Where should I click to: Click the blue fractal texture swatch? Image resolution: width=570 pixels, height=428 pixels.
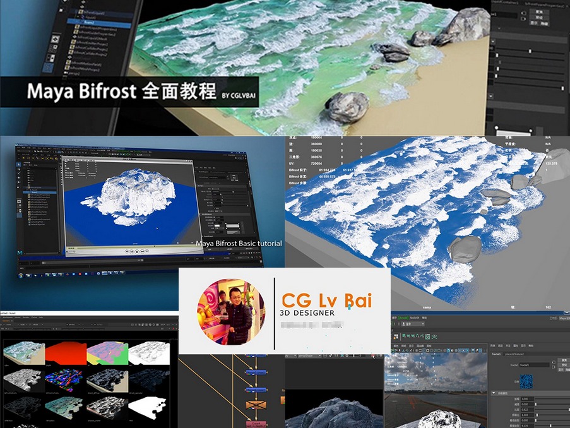[x=526, y=381]
